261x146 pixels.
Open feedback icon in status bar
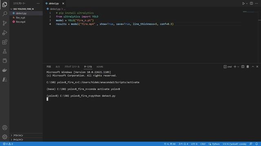pyautogui.click(x=251, y=144)
